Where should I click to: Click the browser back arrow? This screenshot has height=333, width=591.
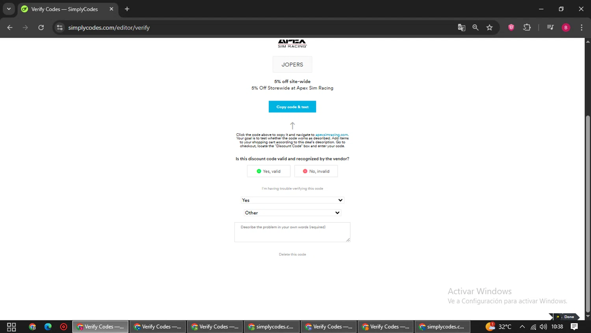click(10, 28)
